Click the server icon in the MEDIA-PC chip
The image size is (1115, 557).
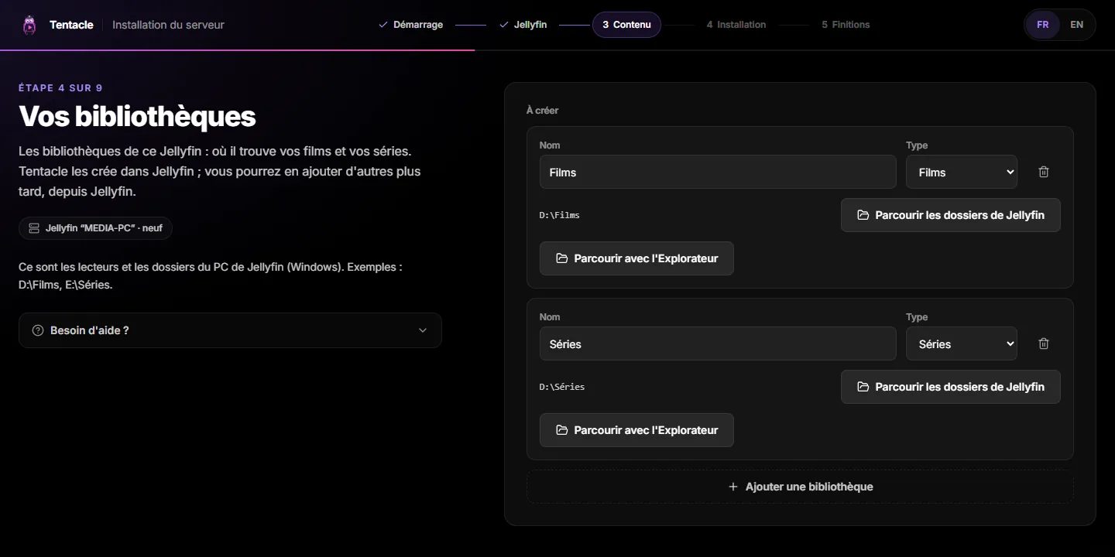click(34, 228)
